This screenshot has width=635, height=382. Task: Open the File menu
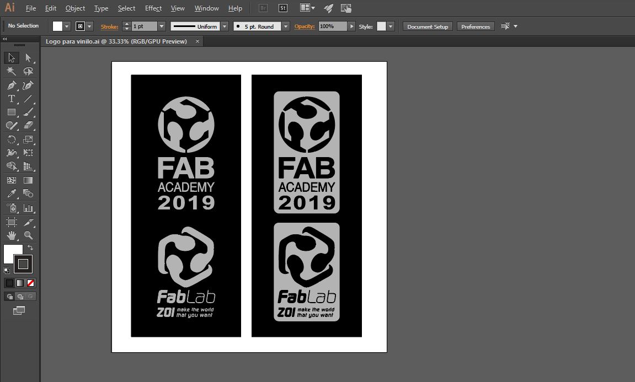[x=31, y=8]
